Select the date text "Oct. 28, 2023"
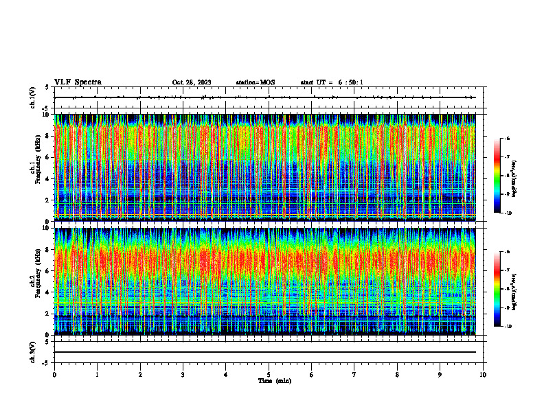This screenshot has height=420, width=544. pos(192,82)
